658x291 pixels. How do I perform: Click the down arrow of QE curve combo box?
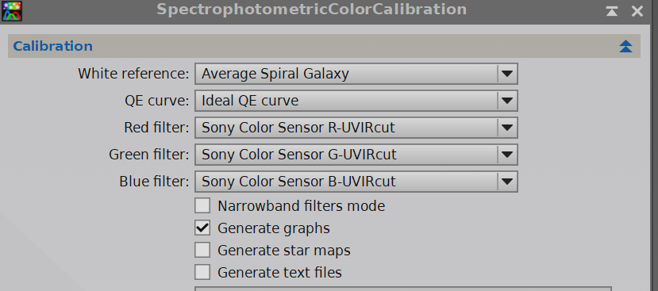(507, 101)
